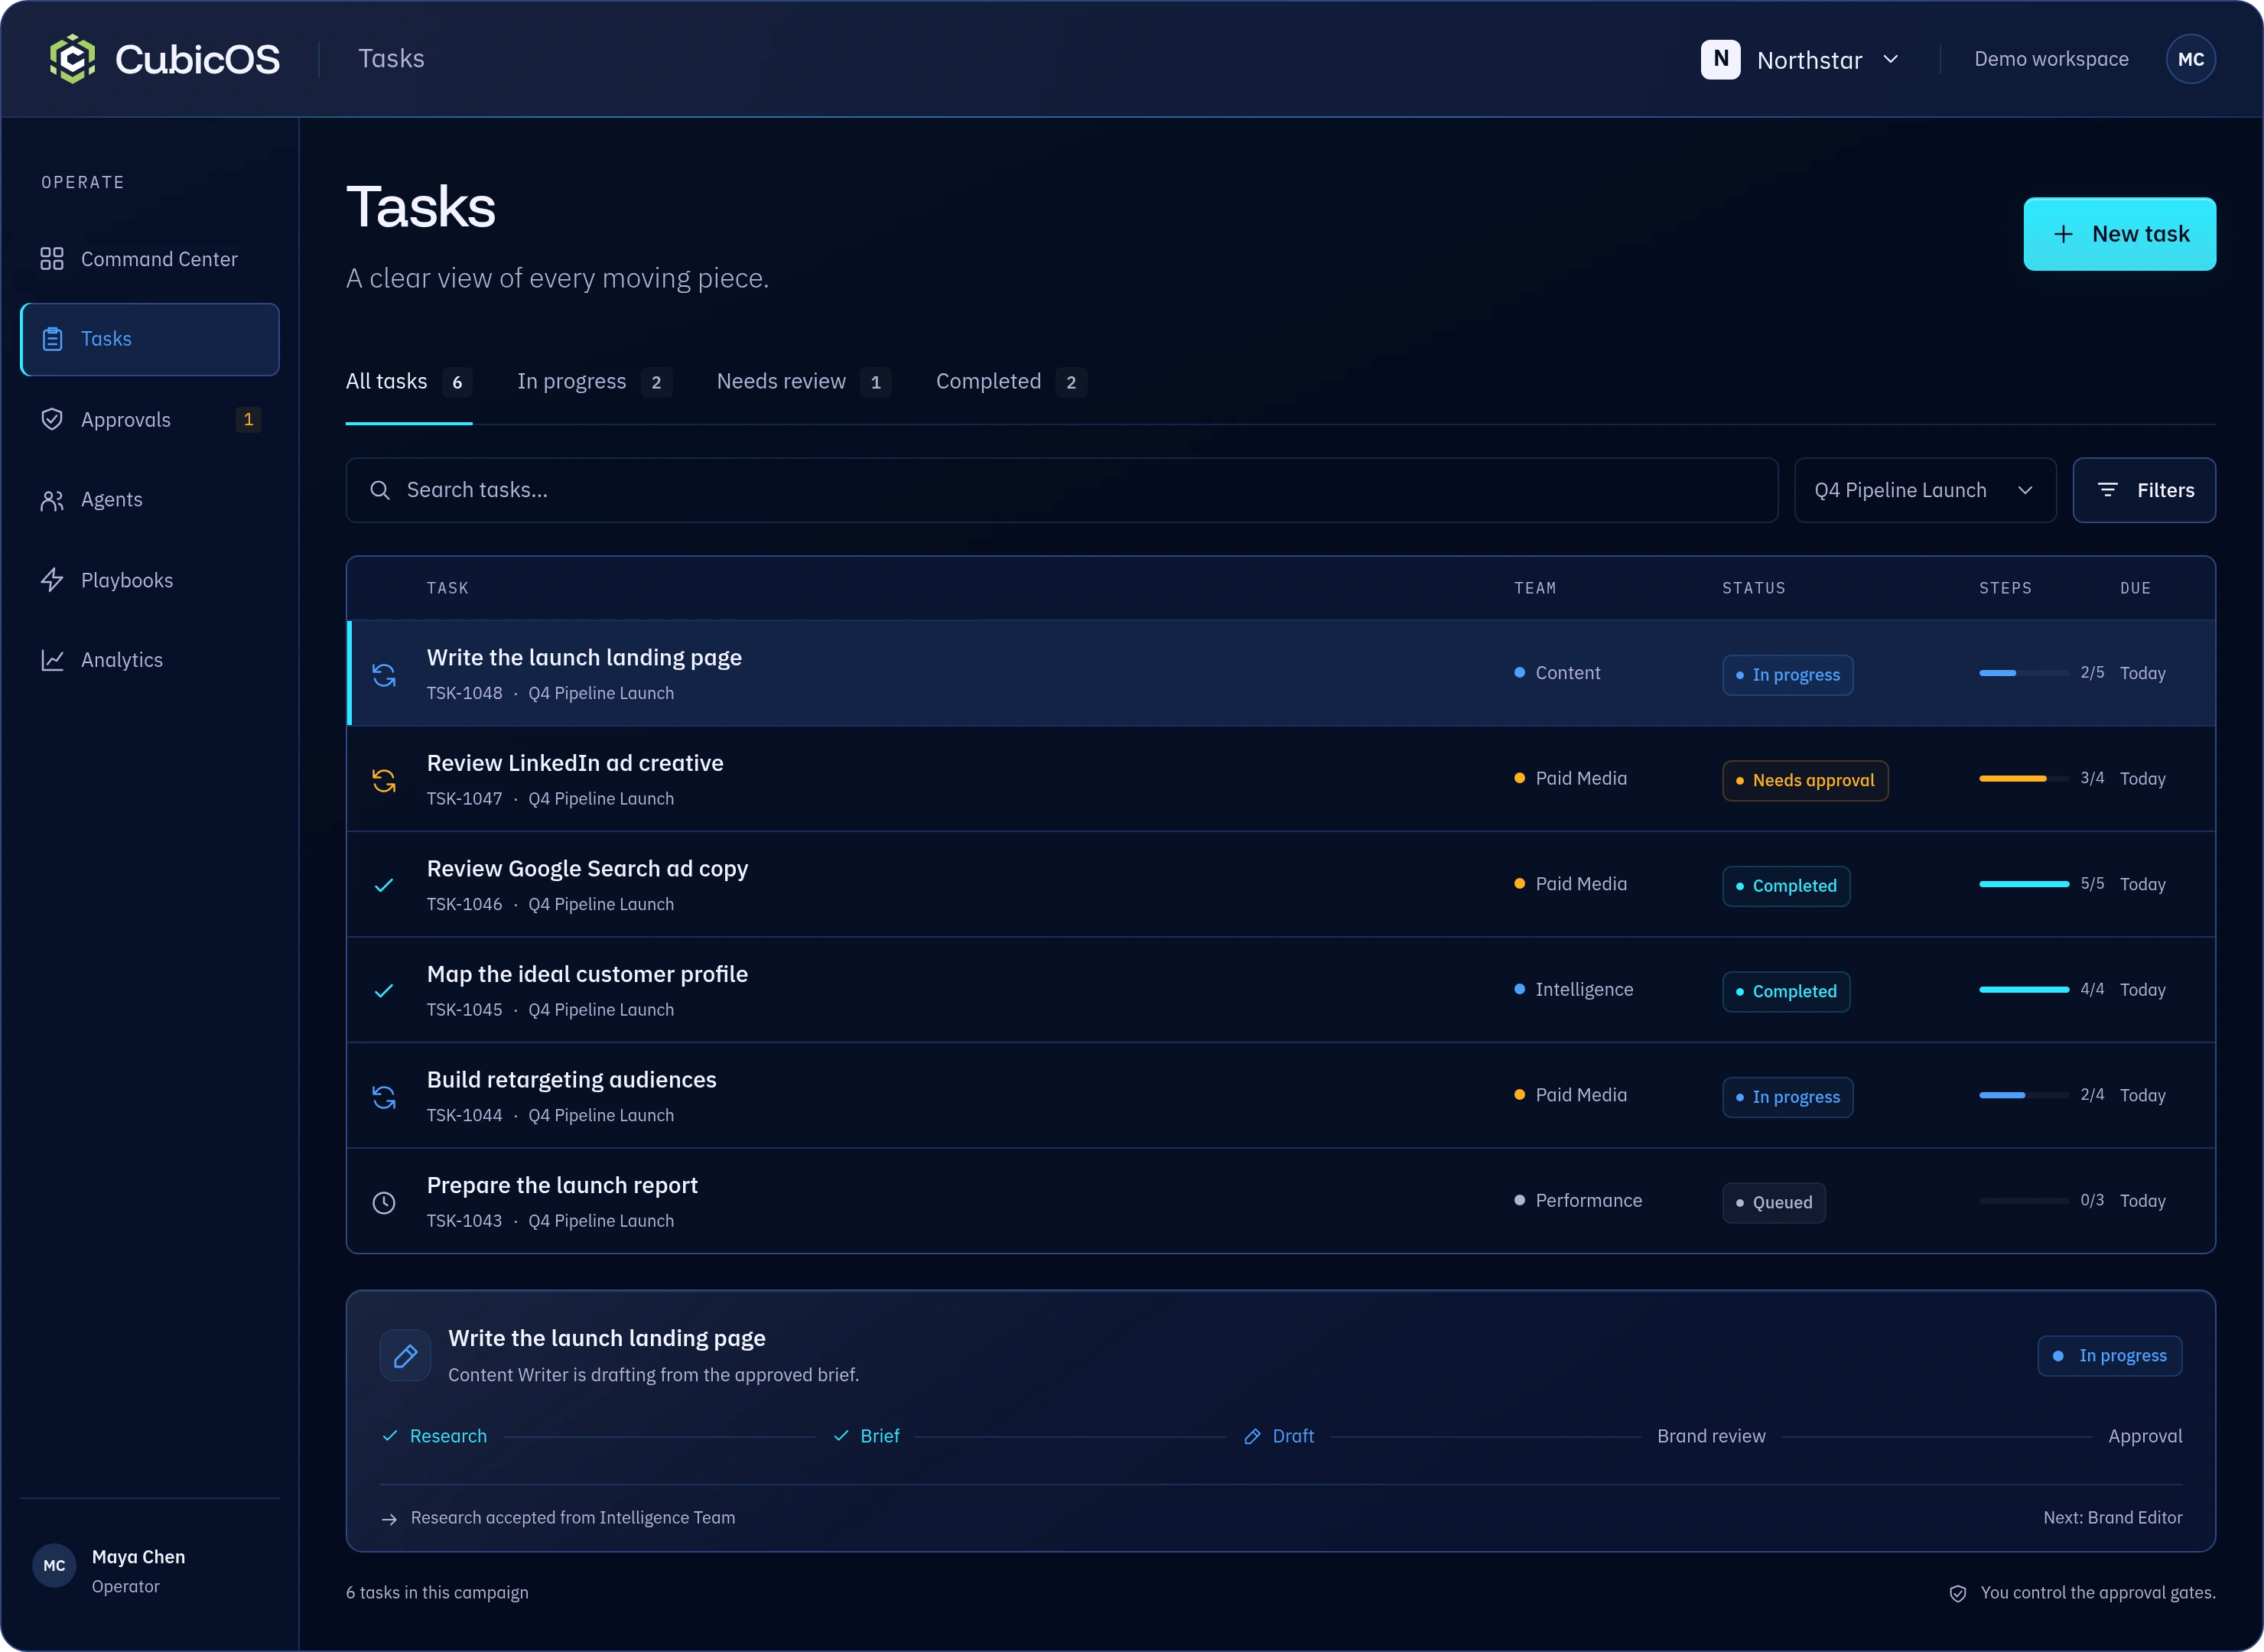2264x1652 pixels.
Task: Switch to the Needs review tab
Action: [804, 382]
